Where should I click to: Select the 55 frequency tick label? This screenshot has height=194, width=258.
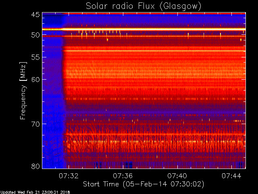[35, 57]
